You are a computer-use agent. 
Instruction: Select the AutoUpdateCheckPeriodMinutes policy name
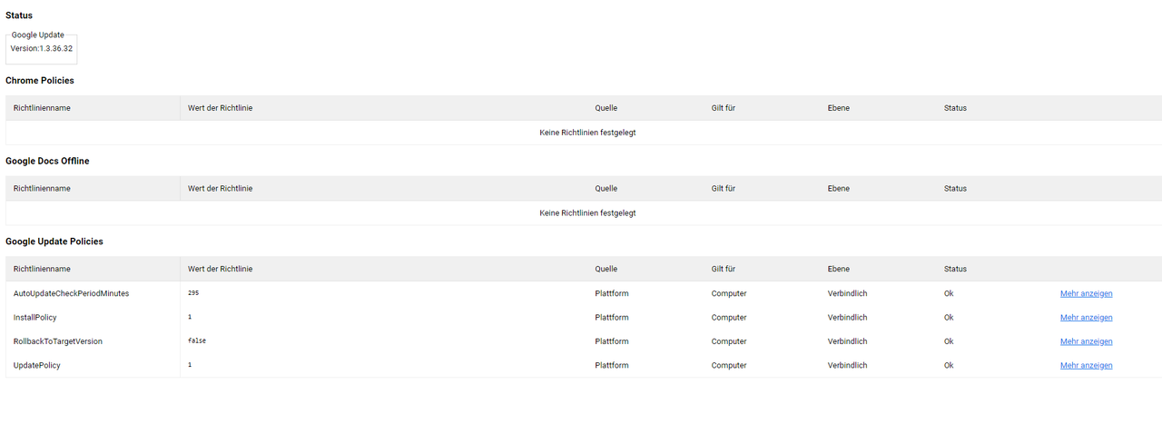71,293
